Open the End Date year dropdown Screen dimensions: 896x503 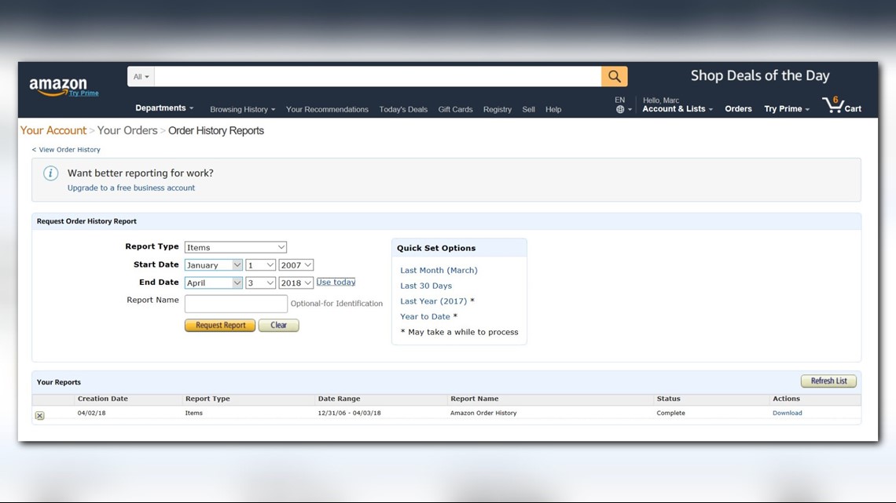pos(296,282)
